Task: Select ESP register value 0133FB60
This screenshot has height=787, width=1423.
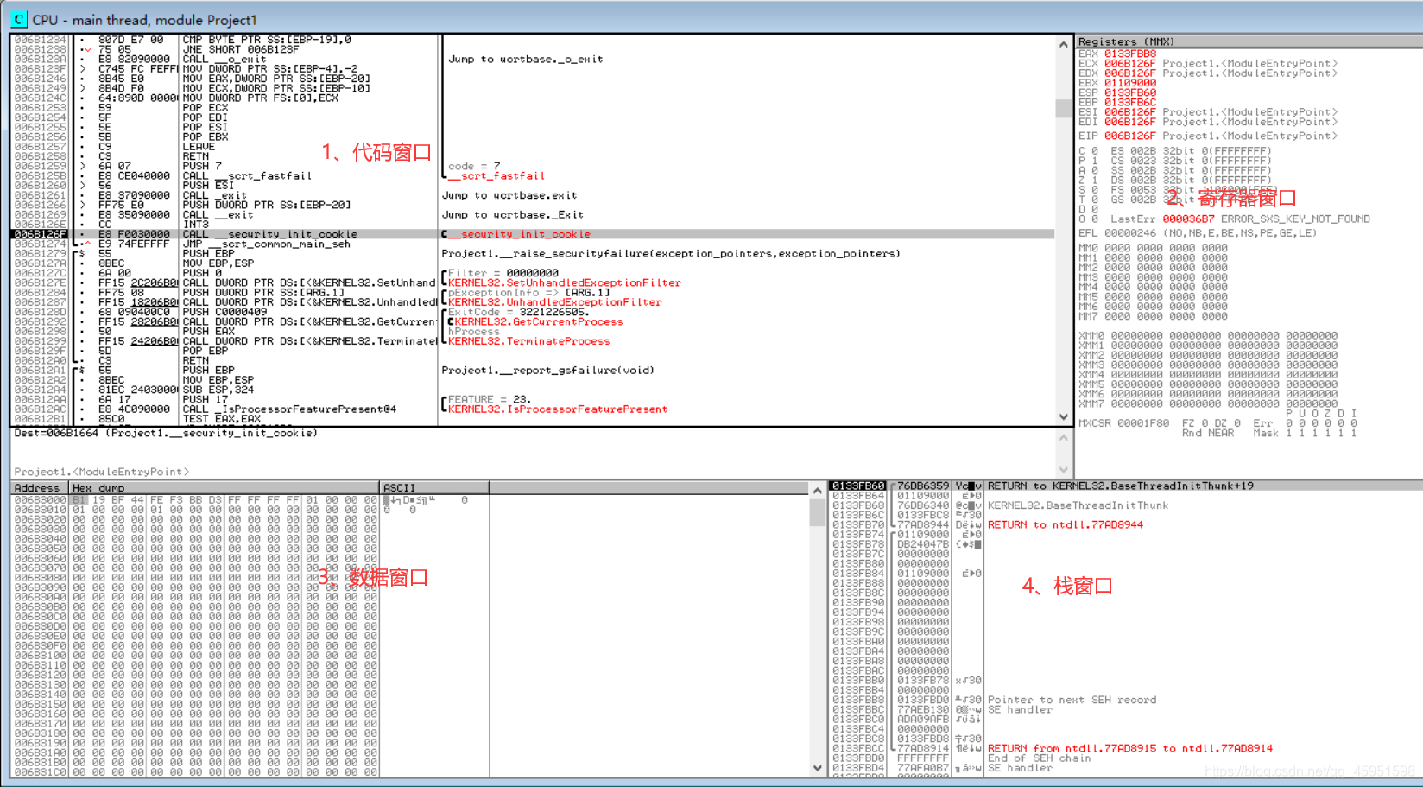Action: 1129,92
